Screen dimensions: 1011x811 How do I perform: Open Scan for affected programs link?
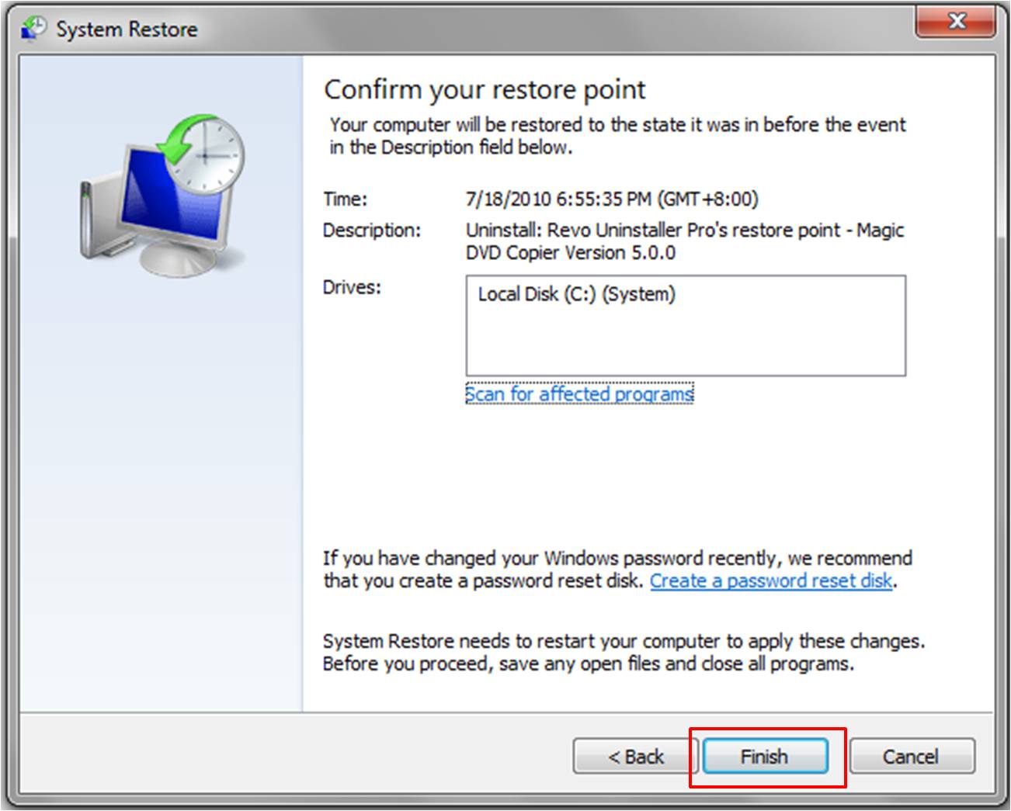[578, 394]
